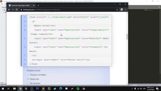Viewport: 161px width, 91px height.
Task: Open the File menu in Sublime Text
Action: point(2,4)
